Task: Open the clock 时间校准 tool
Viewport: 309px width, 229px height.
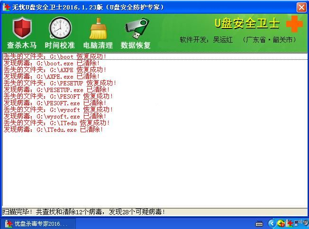Action: tap(60, 28)
